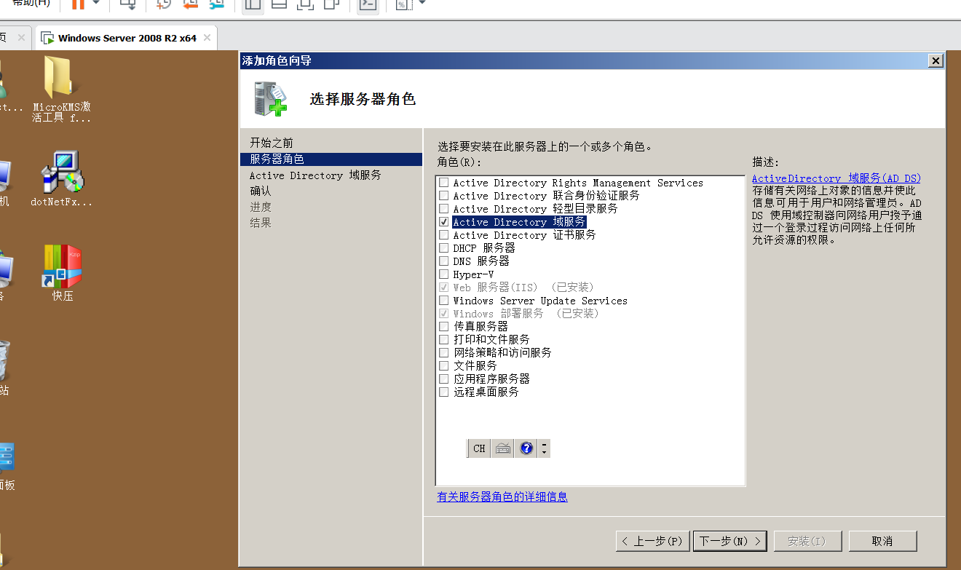Image resolution: width=961 pixels, height=570 pixels.
Task: Switch to the Windows Server 2008 R2 x64 tab
Action: coord(127,38)
